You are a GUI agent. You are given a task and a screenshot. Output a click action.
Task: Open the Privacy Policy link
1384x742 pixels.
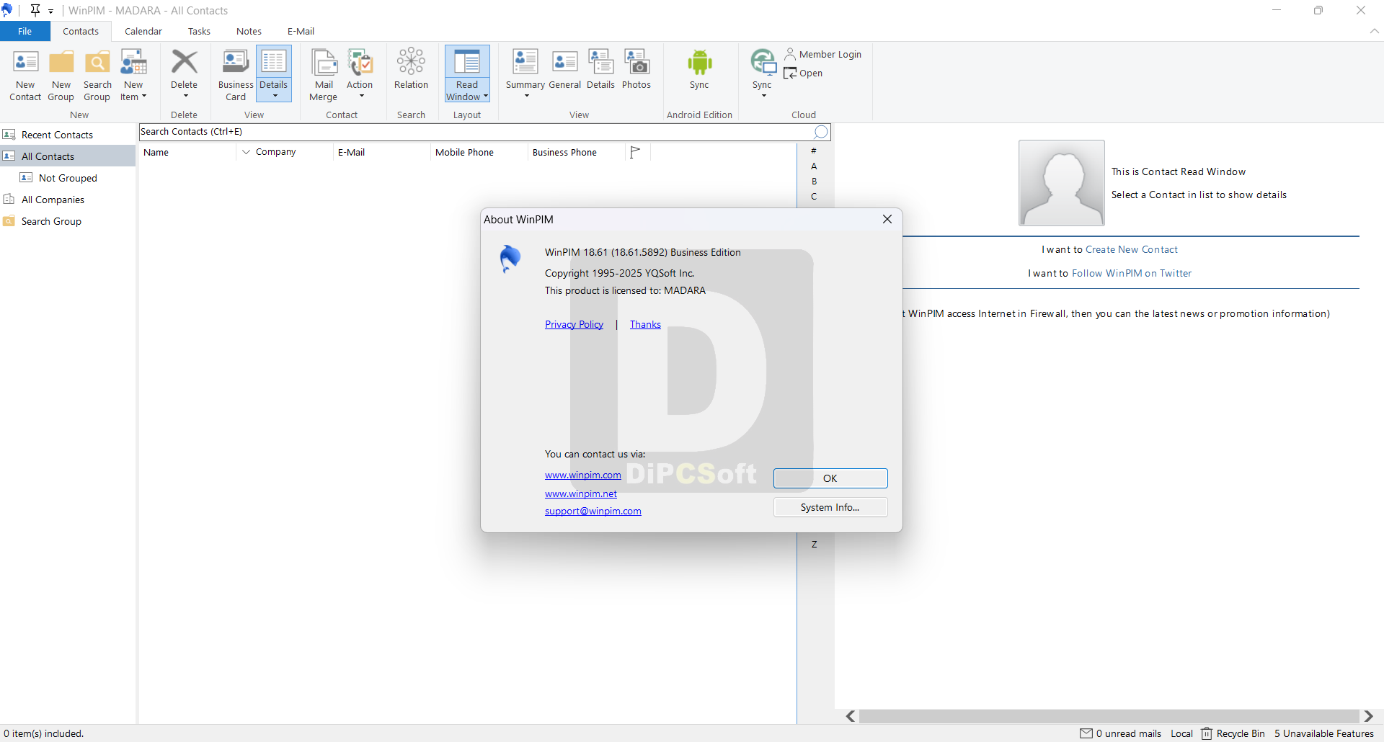574,324
